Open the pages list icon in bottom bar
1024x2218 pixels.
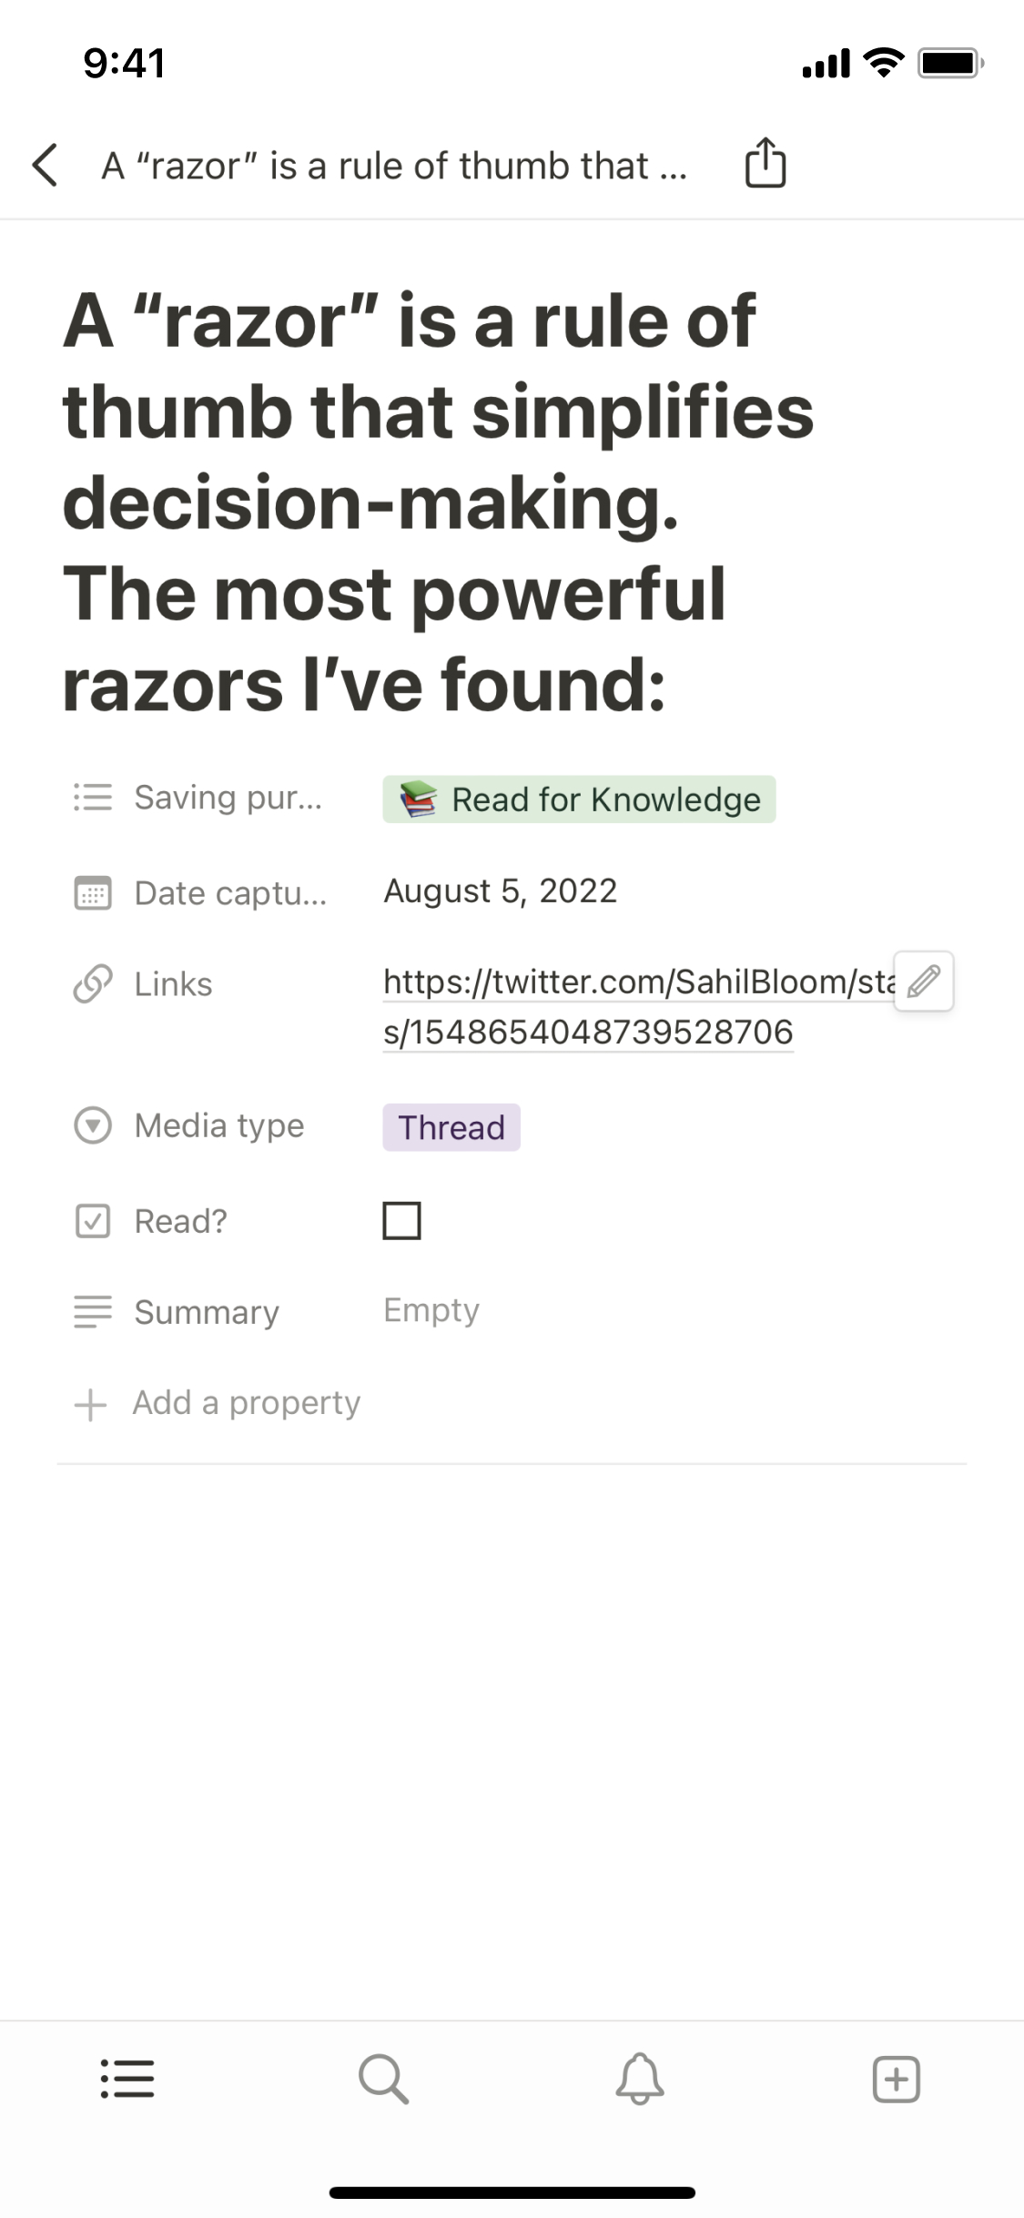point(127,2080)
